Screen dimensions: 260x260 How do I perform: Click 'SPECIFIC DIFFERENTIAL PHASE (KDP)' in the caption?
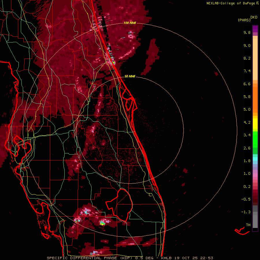90,258
